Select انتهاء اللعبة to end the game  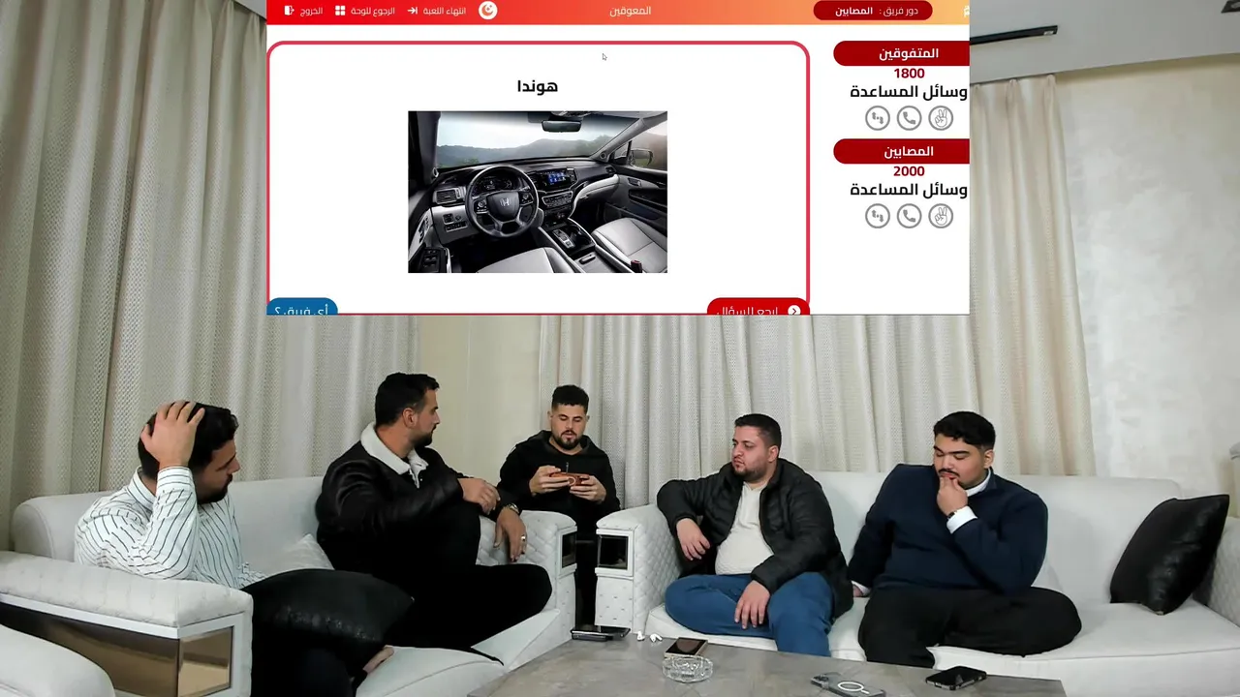pos(437,11)
